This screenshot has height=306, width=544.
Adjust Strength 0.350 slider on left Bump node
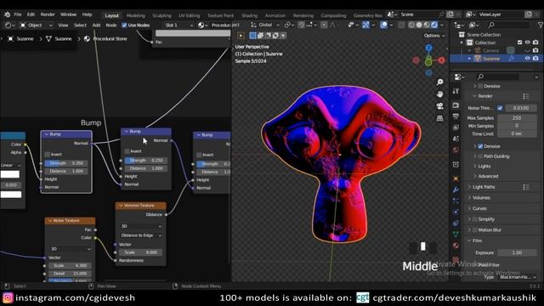[66, 162]
